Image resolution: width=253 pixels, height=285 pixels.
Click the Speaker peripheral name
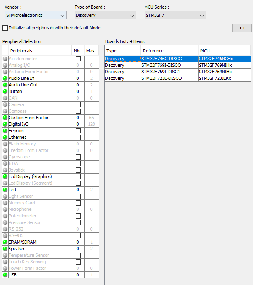tap(17, 249)
